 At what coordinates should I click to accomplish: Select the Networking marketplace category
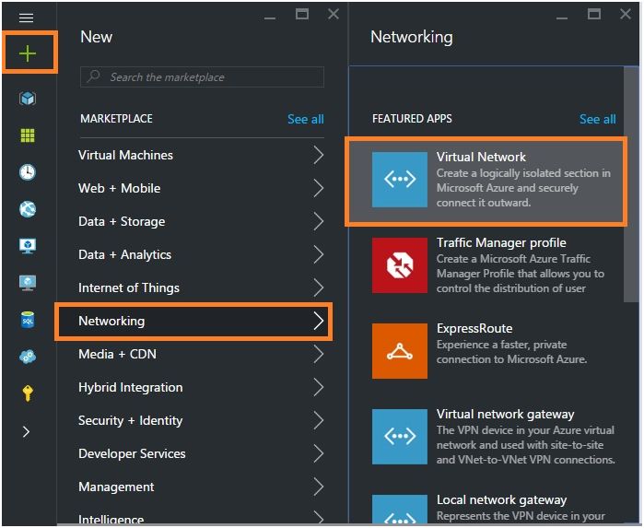click(x=193, y=321)
